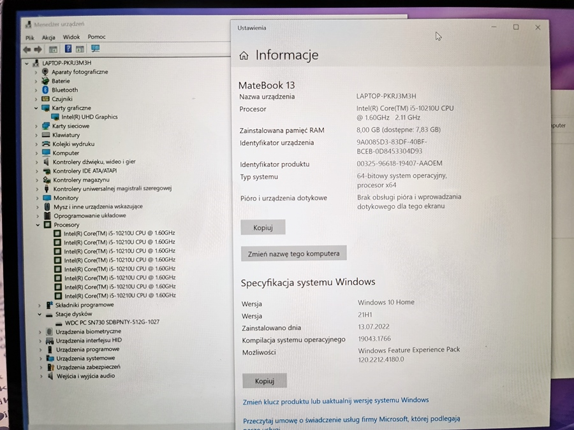Click the Back arrow in Device Manager toolbar
574x430 pixels.
(x=27, y=49)
